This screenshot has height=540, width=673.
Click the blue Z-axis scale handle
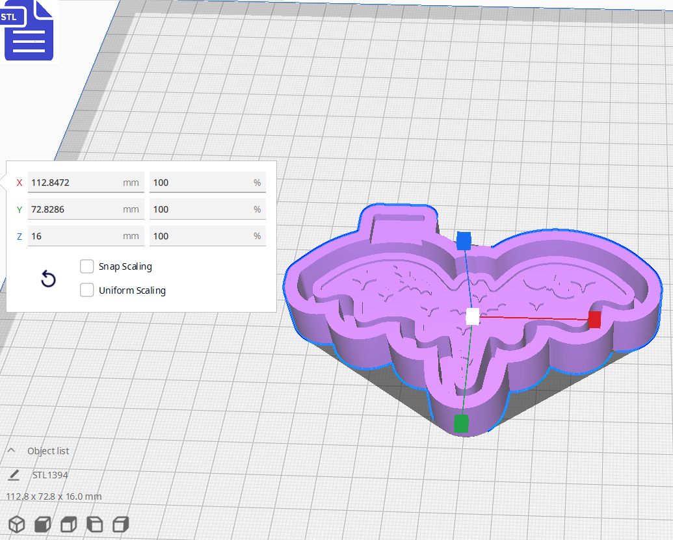tap(464, 240)
